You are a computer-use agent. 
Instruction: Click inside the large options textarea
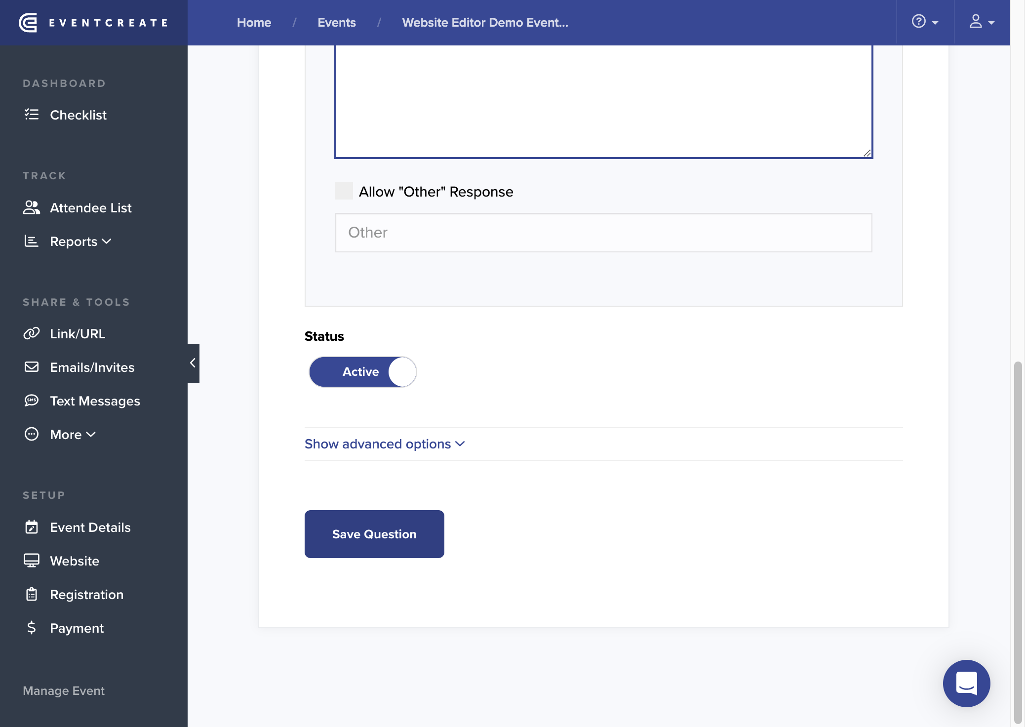[x=603, y=101]
